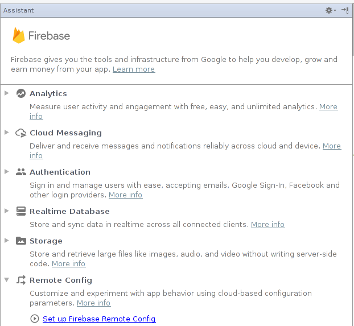Viewport: 354px width, 326px height.
Task: Click the Authentication people icon
Action: coord(20,172)
